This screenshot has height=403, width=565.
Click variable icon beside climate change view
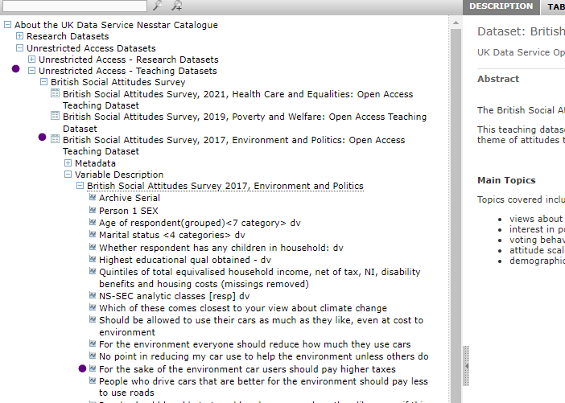click(93, 307)
